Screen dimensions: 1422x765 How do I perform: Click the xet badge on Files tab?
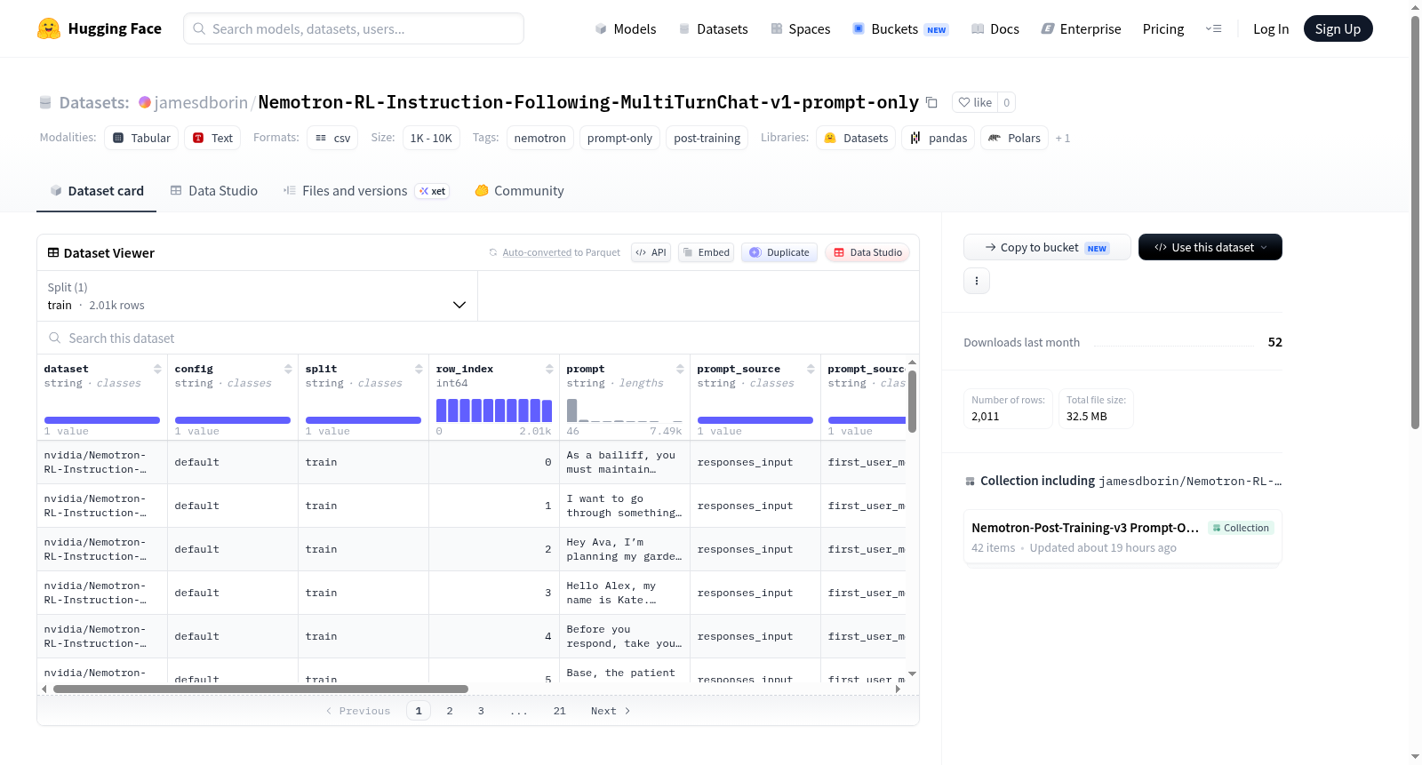[433, 191]
